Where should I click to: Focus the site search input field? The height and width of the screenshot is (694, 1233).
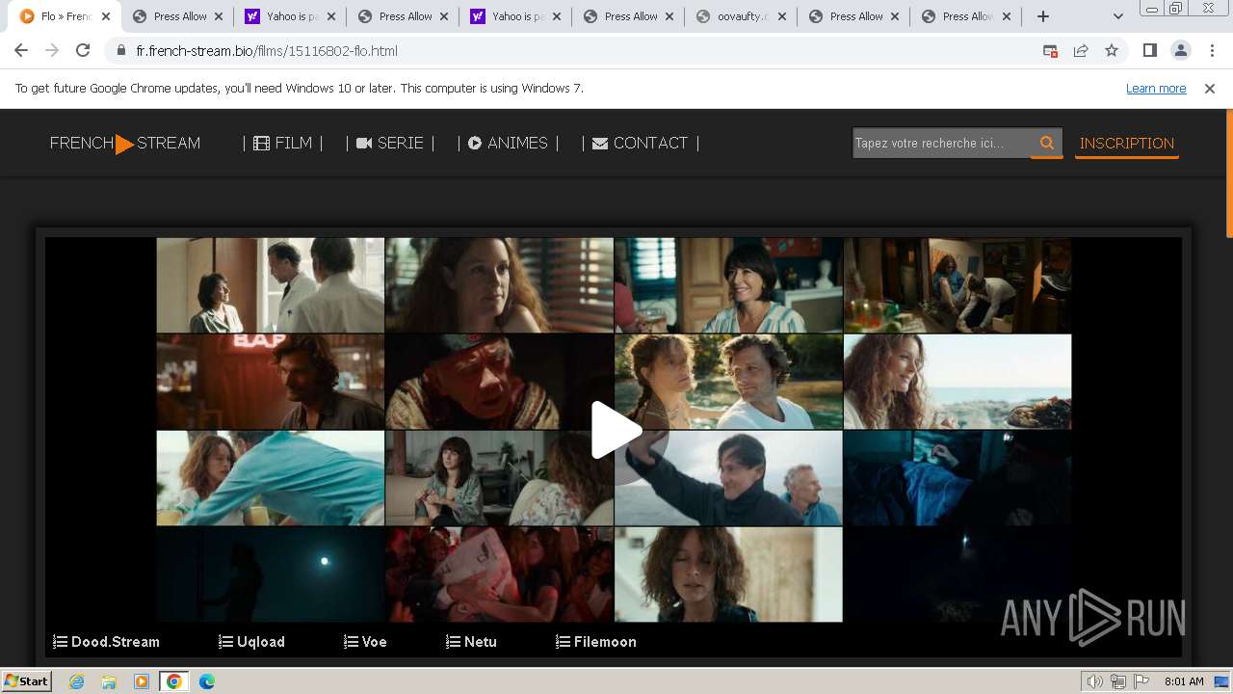pyautogui.click(x=941, y=143)
